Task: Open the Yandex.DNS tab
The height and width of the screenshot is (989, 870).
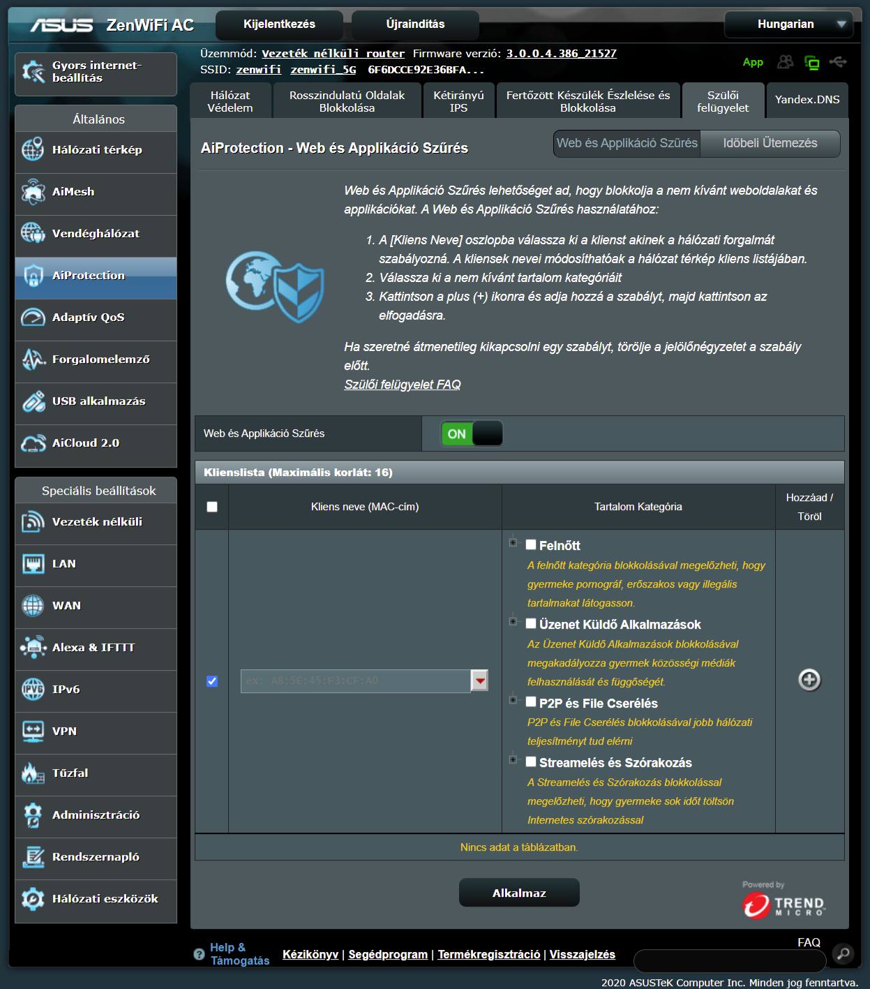Action: click(x=807, y=100)
